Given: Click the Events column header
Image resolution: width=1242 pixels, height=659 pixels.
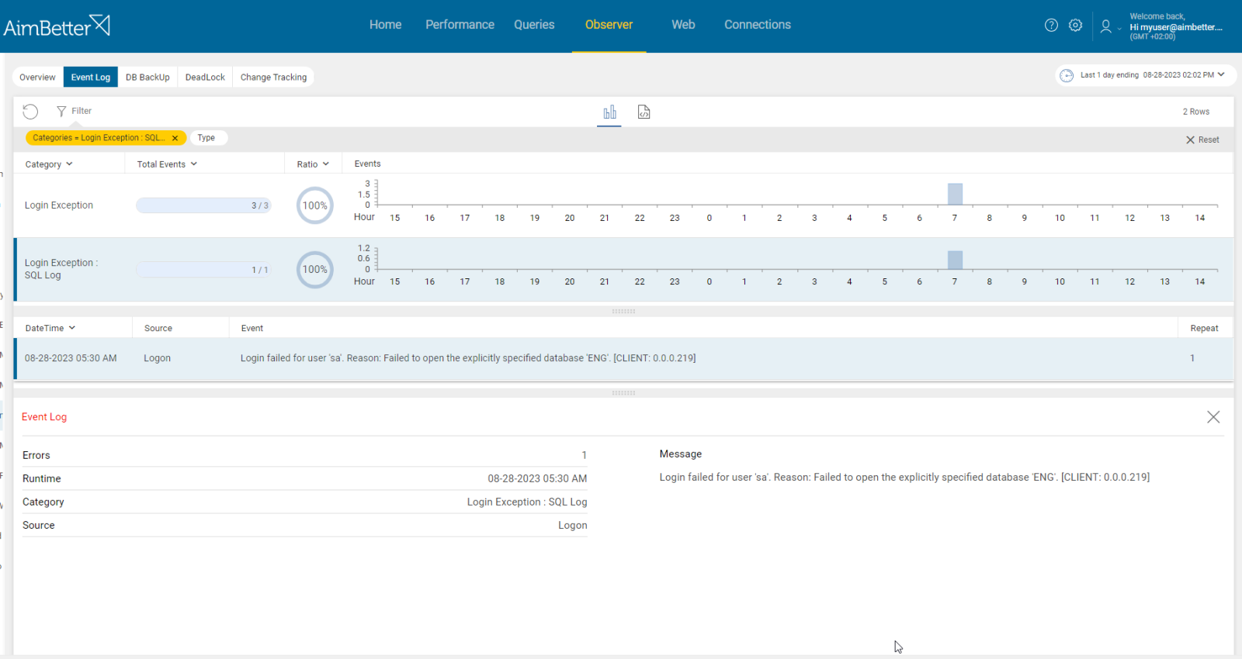Looking at the screenshot, I should coord(367,164).
